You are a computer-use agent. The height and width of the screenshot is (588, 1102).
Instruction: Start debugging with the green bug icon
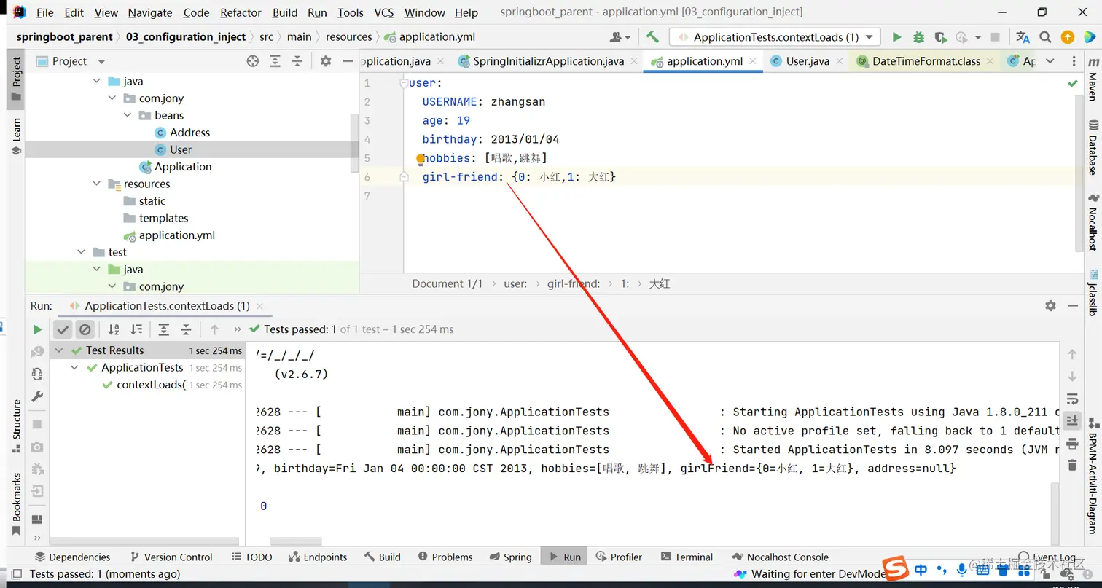coord(918,37)
